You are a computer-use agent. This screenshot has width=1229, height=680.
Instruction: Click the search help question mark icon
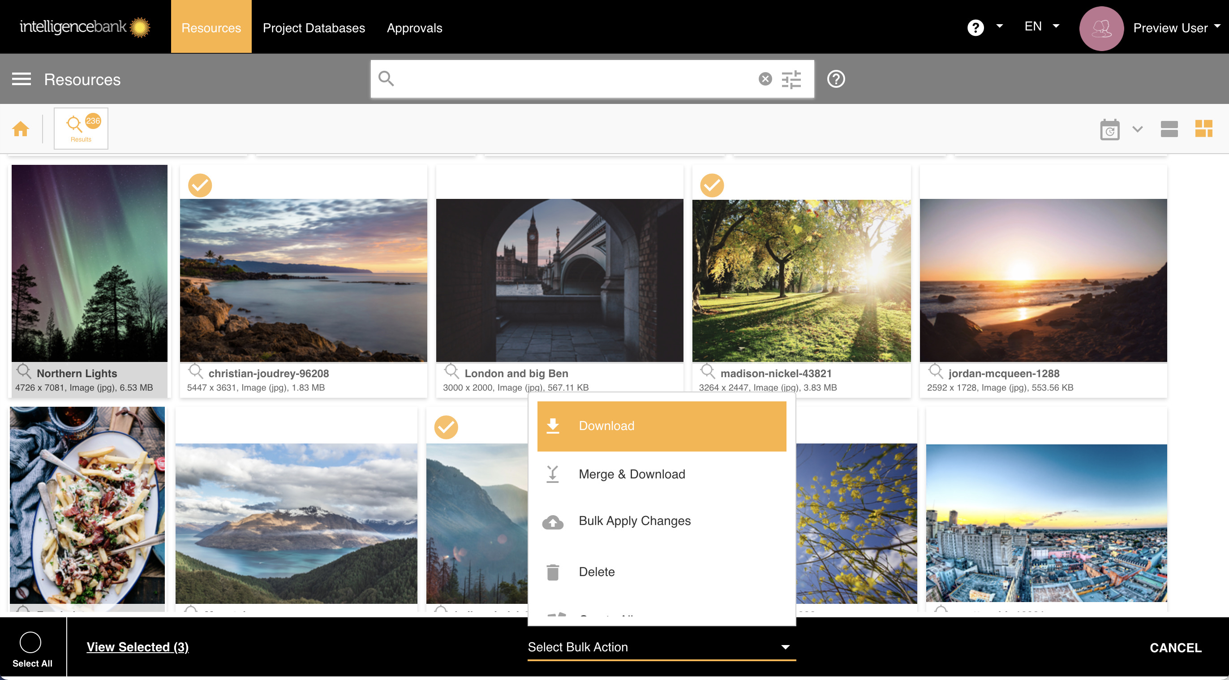click(x=836, y=79)
